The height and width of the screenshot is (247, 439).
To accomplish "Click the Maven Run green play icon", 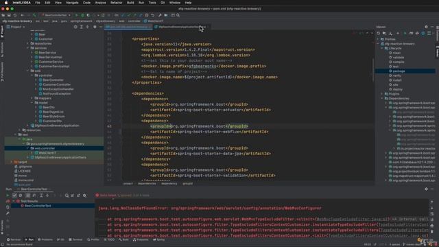I will point(405,34).
